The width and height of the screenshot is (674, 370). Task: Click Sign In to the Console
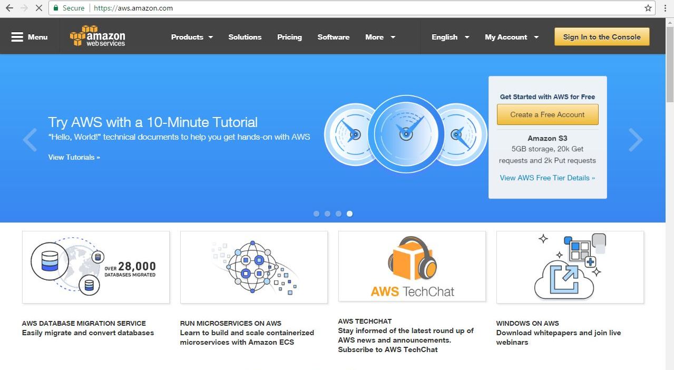(x=602, y=37)
